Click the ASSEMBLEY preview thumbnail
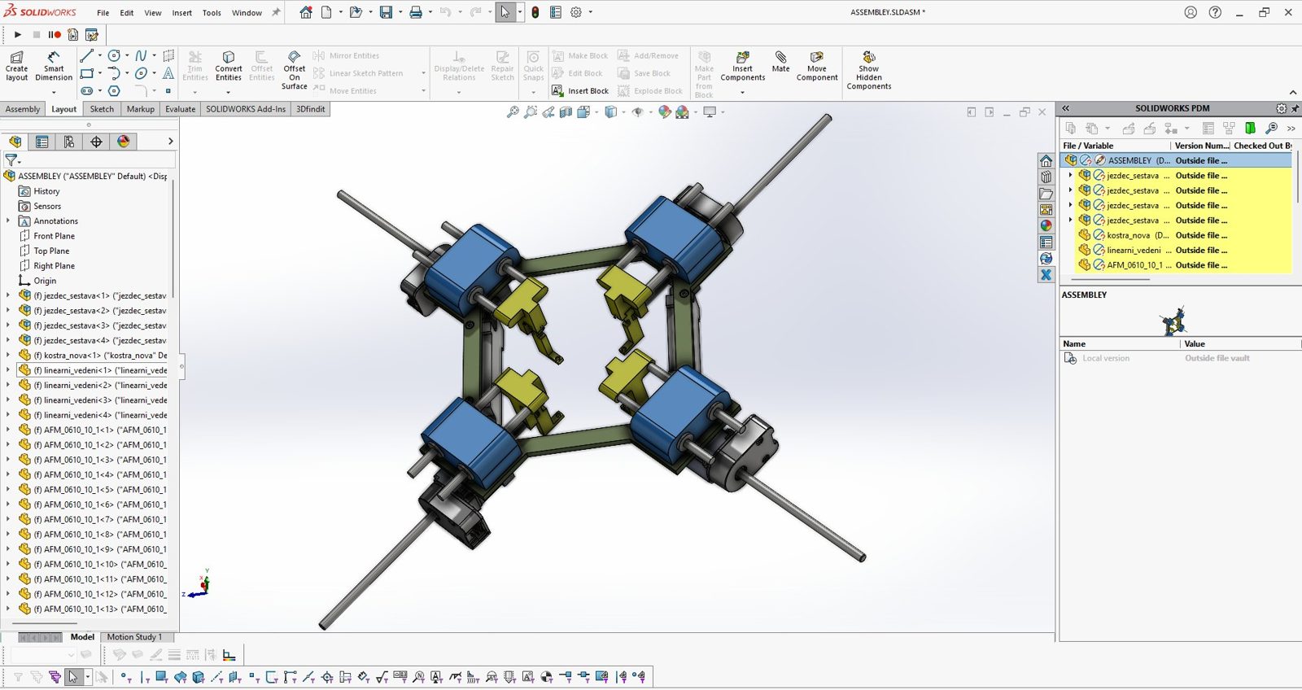Image resolution: width=1302 pixels, height=690 pixels. point(1173,320)
